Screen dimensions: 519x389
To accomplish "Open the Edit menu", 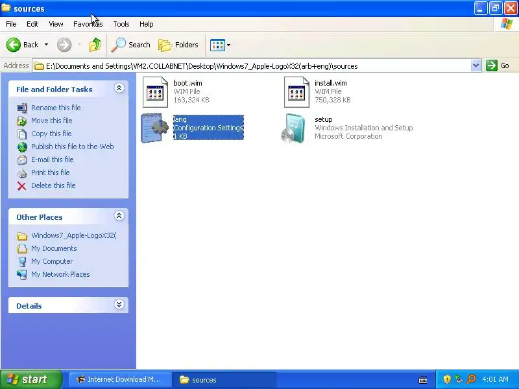I will click(32, 24).
